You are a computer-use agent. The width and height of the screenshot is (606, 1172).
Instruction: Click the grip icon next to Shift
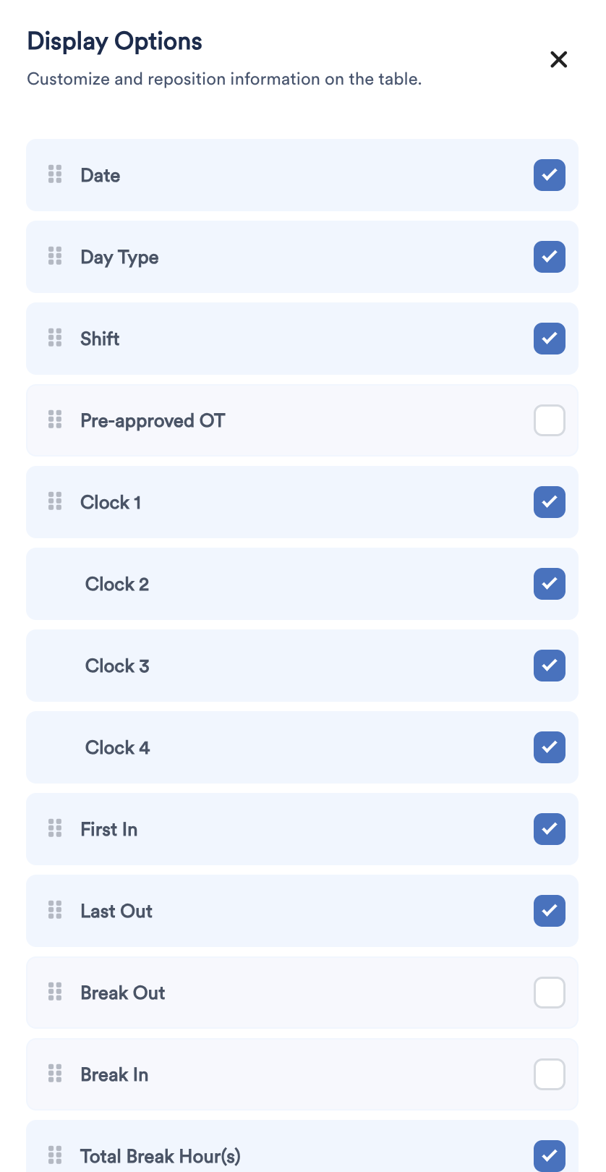(x=55, y=338)
